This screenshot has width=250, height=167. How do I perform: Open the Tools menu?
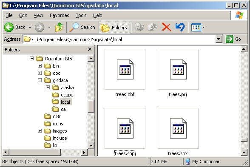pyautogui.click(x=81, y=15)
